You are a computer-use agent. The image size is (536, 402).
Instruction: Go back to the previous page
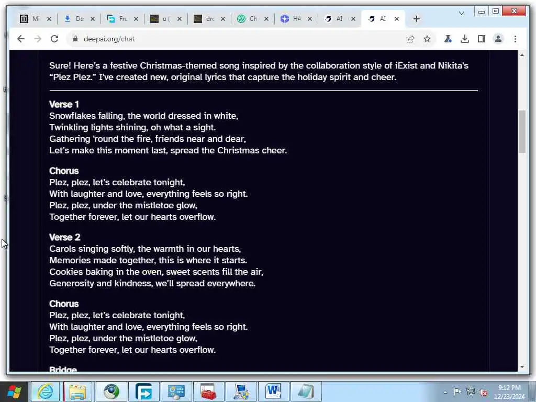[21, 39]
